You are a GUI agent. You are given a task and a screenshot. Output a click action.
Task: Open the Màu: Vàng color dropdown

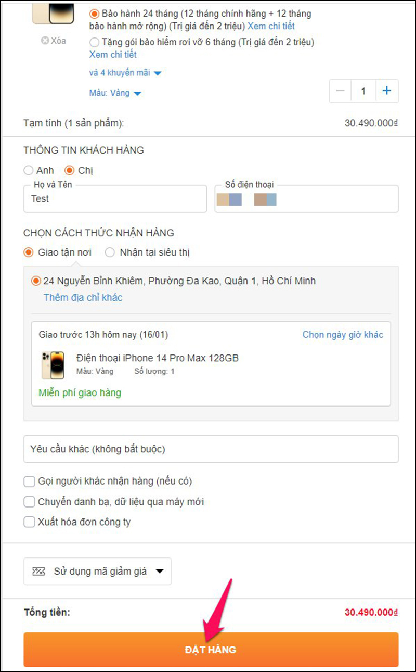point(115,93)
